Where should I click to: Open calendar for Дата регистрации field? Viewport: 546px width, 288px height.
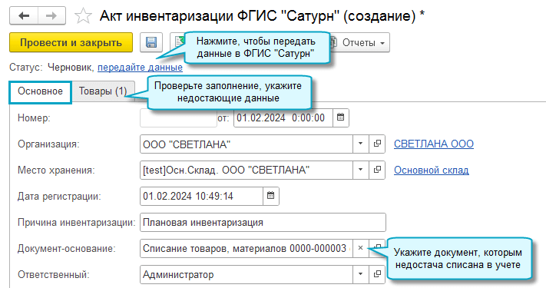[270, 196]
